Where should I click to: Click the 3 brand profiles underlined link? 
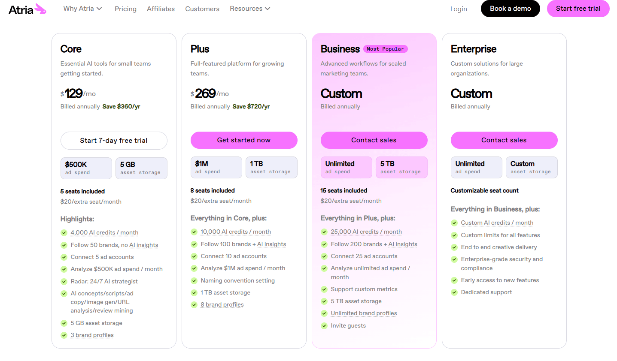point(92,335)
